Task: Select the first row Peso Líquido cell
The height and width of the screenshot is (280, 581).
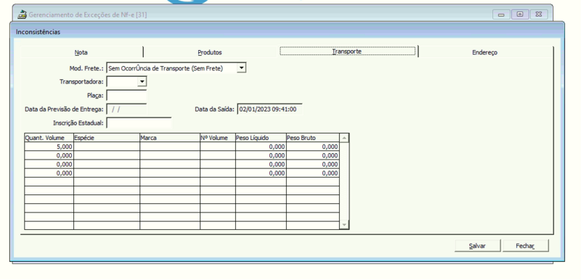Action: [261, 147]
